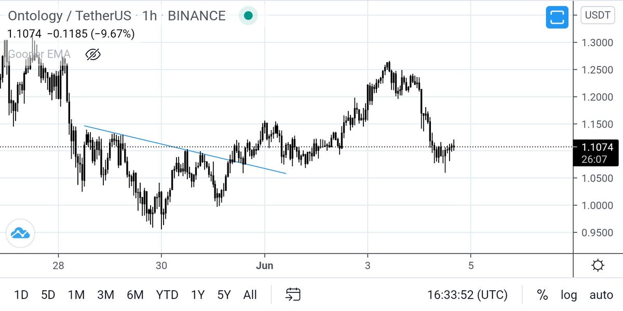
Task: Click the BINANCE exchange label
Action: 196,16
